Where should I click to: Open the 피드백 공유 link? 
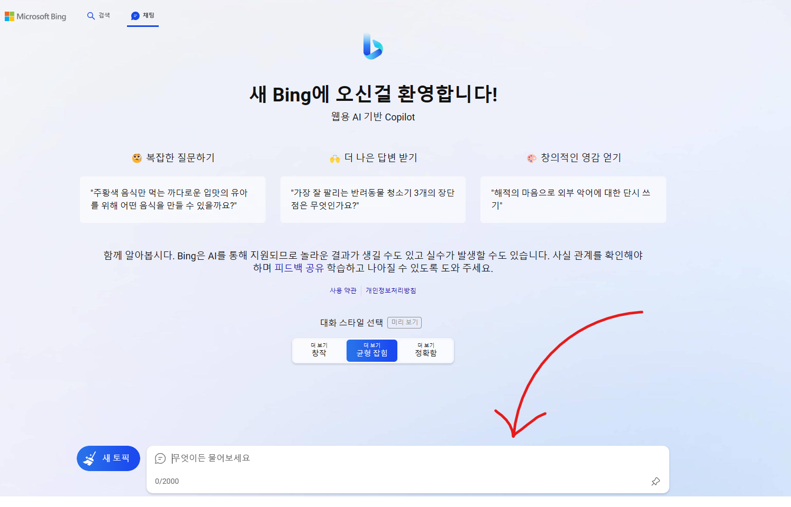point(299,268)
